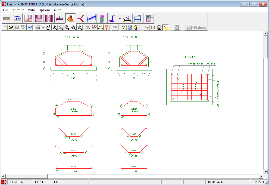Select the retaining wall structure icon
This screenshot has height=185, width=269.
click(x=113, y=18)
